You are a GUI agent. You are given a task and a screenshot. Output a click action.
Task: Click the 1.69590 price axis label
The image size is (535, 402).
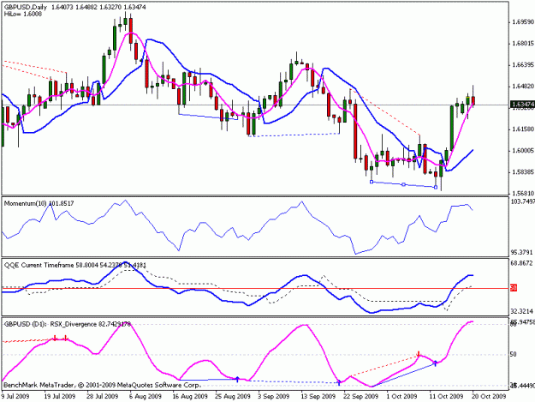click(523, 22)
